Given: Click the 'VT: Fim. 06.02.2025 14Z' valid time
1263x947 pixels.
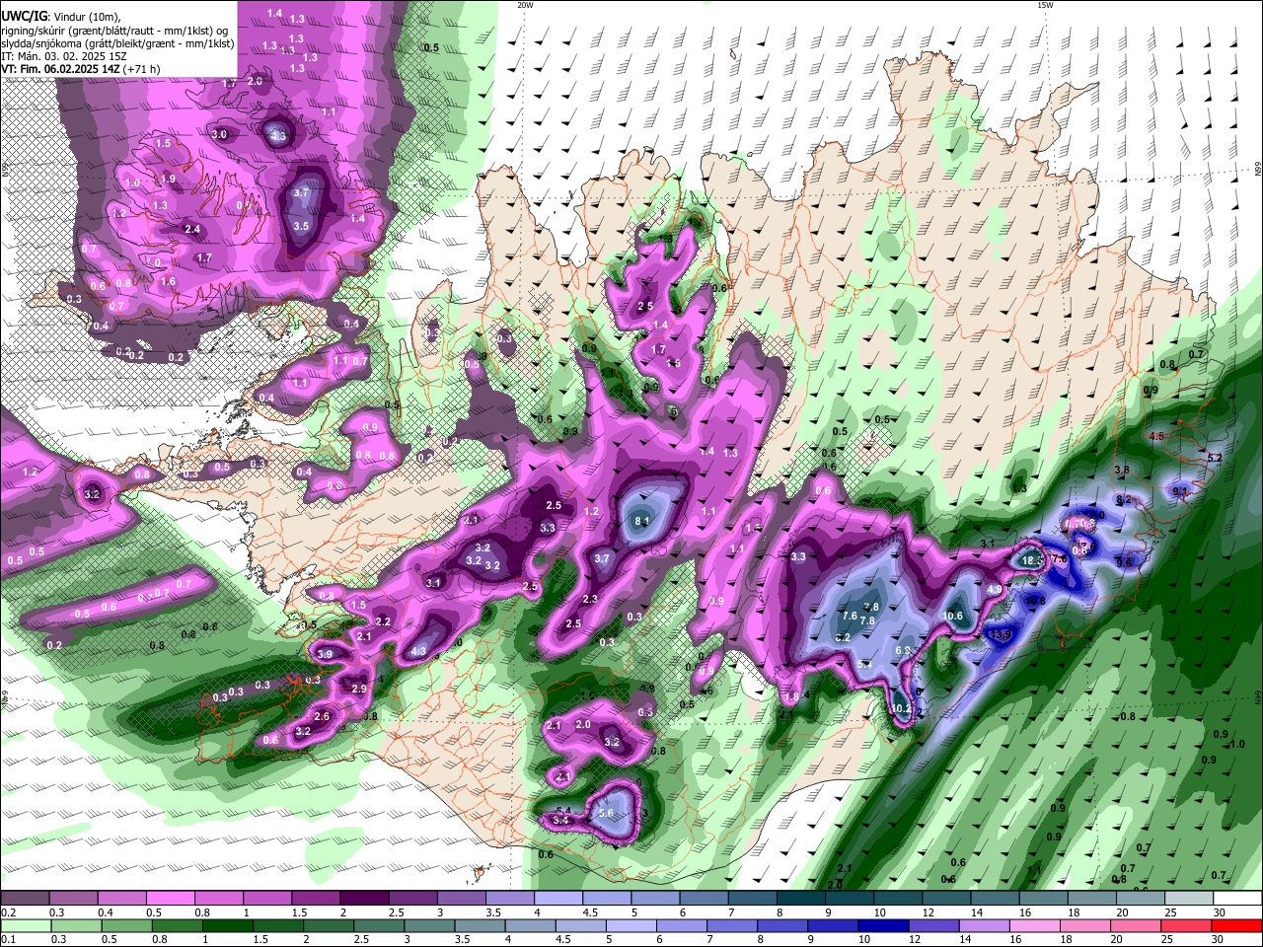Looking at the screenshot, I should (x=60, y=69).
